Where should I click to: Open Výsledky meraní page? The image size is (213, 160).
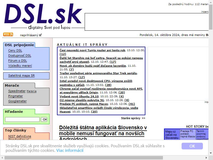(x=20, y=66)
